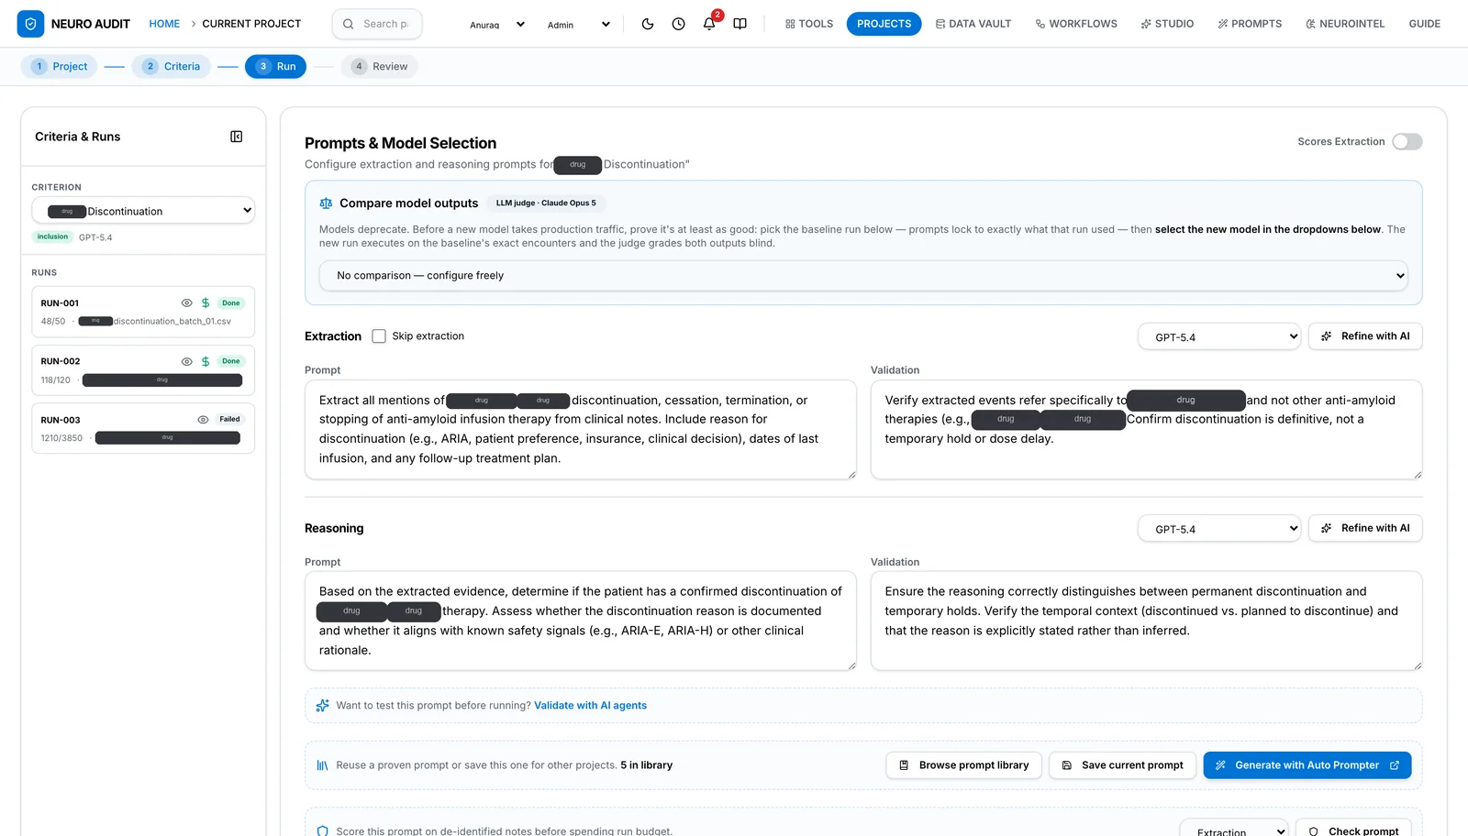Switch to Studio
The height and width of the screenshot is (836, 1468).
click(1167, 24)
